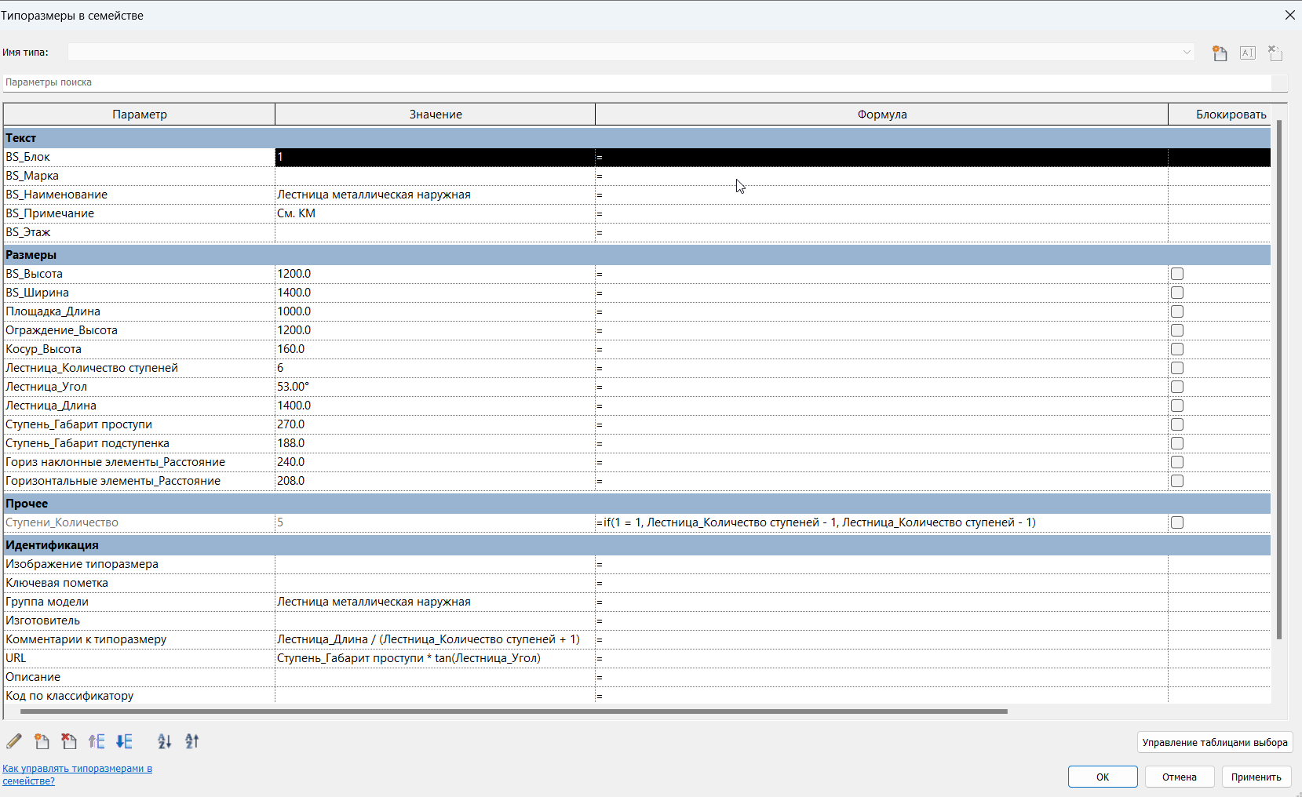Click the formula cell for BS_Высота
Screen dimensions: 1302x797
point(881,274)
